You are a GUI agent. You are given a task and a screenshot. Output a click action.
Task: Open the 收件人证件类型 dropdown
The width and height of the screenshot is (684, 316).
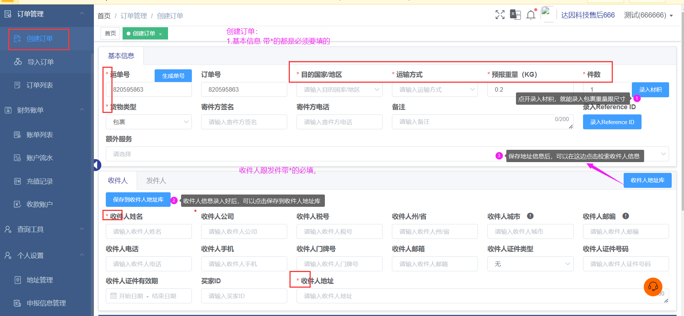[x=530, y=264]
